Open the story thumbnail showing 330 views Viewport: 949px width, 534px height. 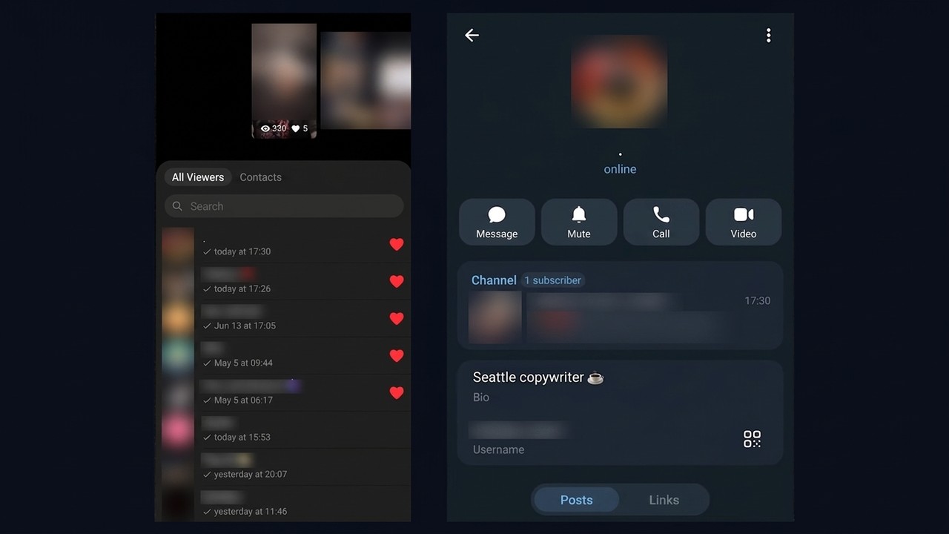pos(284,81)
